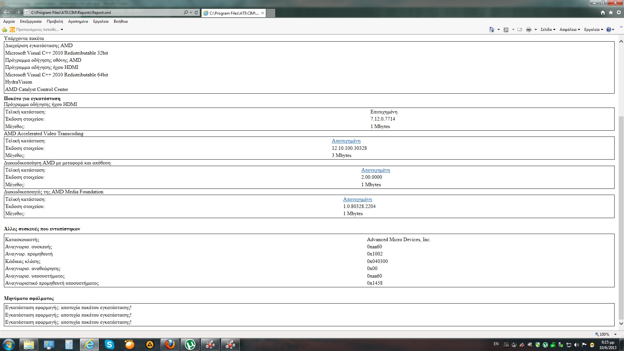Click Αποτυχημένη link for Διακωδικοποίηση AMD με μεταφορά
Image resolution: width=624 pixels, height=351 pixels.
375,170
